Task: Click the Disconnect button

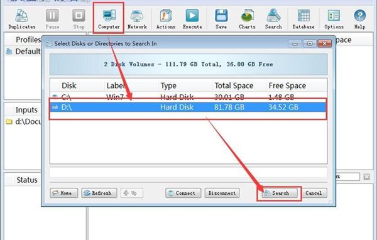Action: 222,193
